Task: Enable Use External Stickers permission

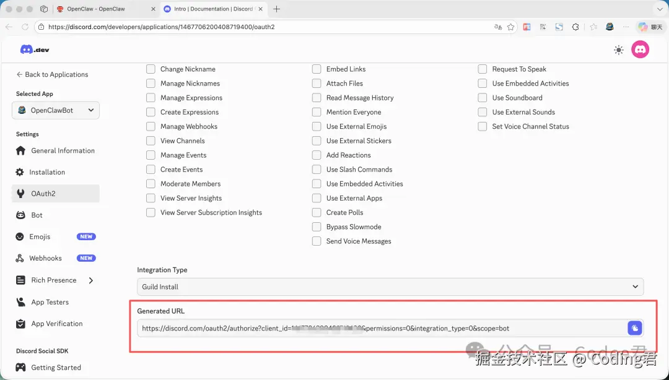Action: (x=317, y=140)
